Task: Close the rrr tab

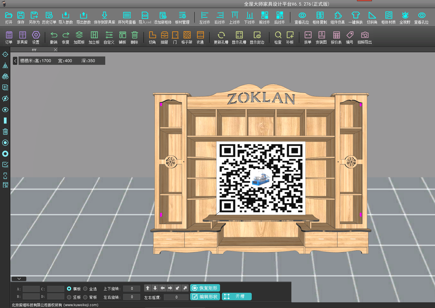Action: [x=55, y=50]
